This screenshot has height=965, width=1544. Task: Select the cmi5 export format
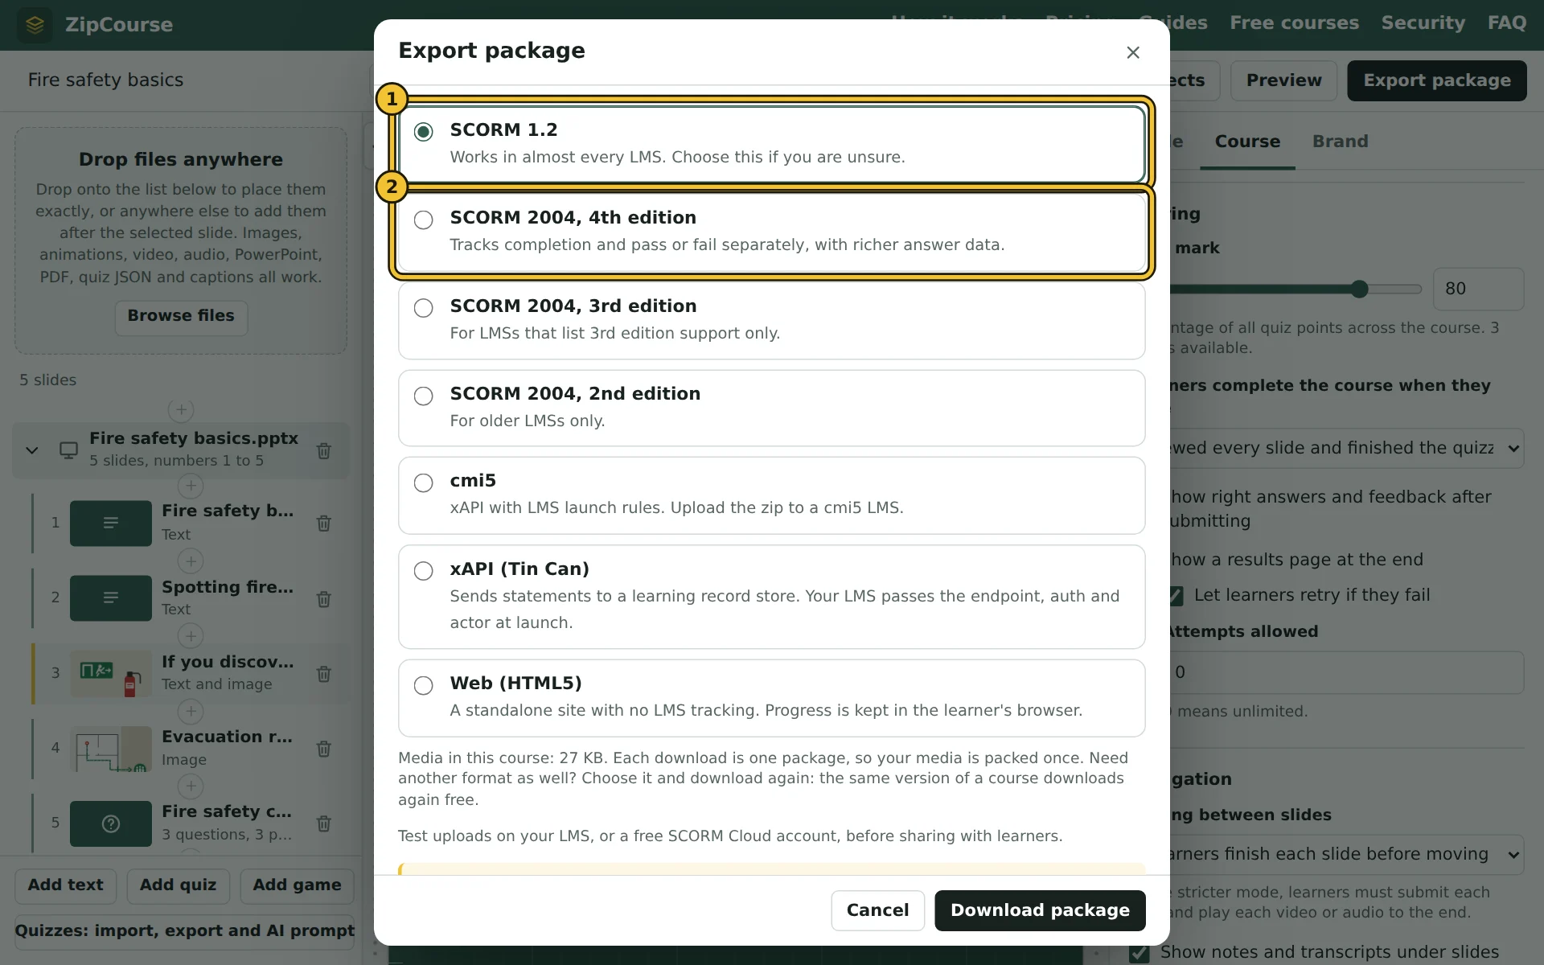point(772,495)
